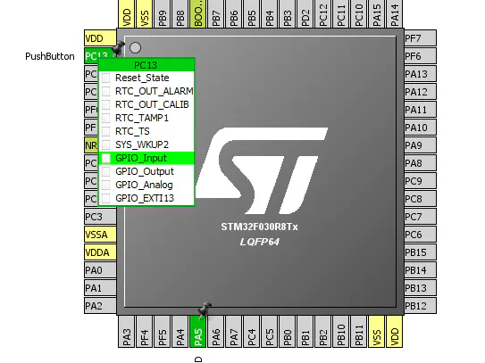
Task: Click the pushpin icon on PC13
Action: point(118,48)
